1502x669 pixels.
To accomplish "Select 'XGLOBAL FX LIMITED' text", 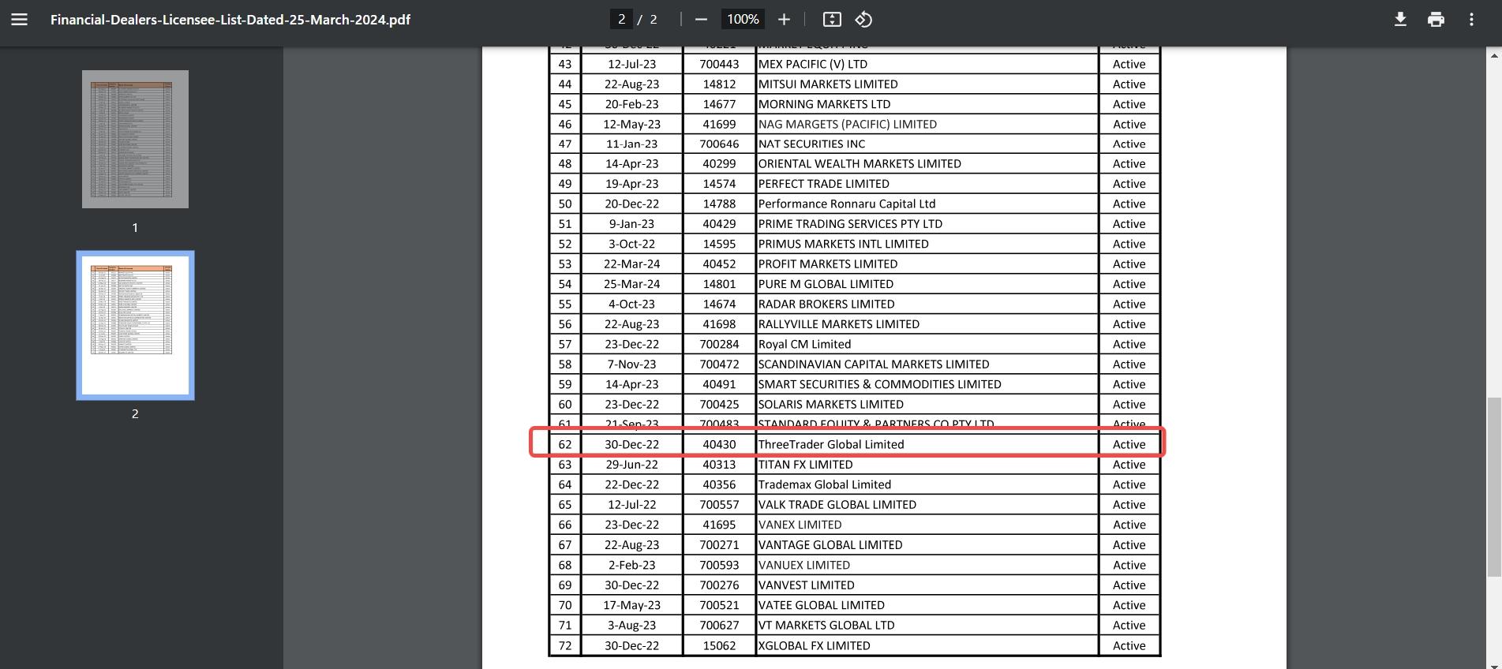I will [815, 645].
